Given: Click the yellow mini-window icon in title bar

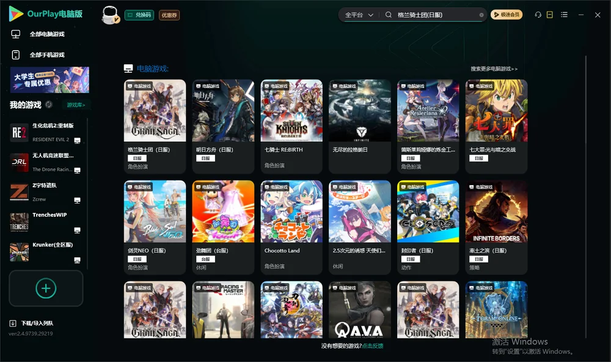Looking at the screenshot, I should click(x=550, y=15).
